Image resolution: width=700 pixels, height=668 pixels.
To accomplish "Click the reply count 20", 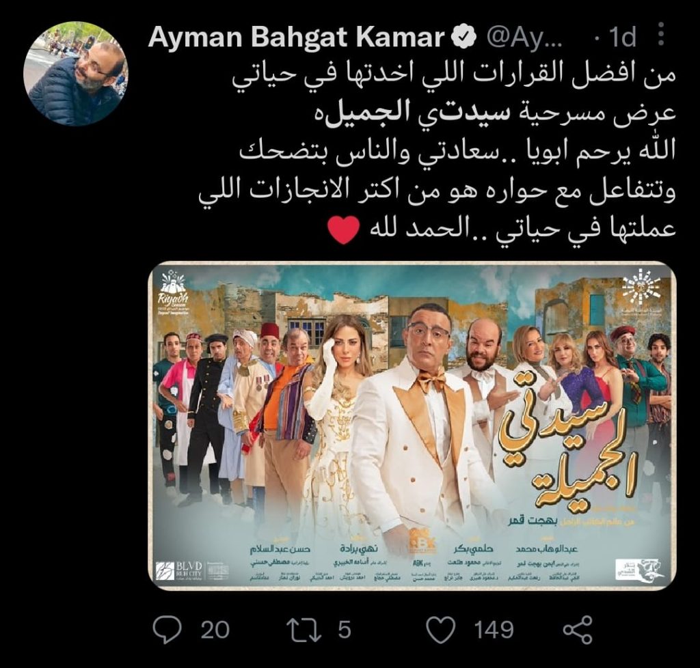I will tap(215, 630).
